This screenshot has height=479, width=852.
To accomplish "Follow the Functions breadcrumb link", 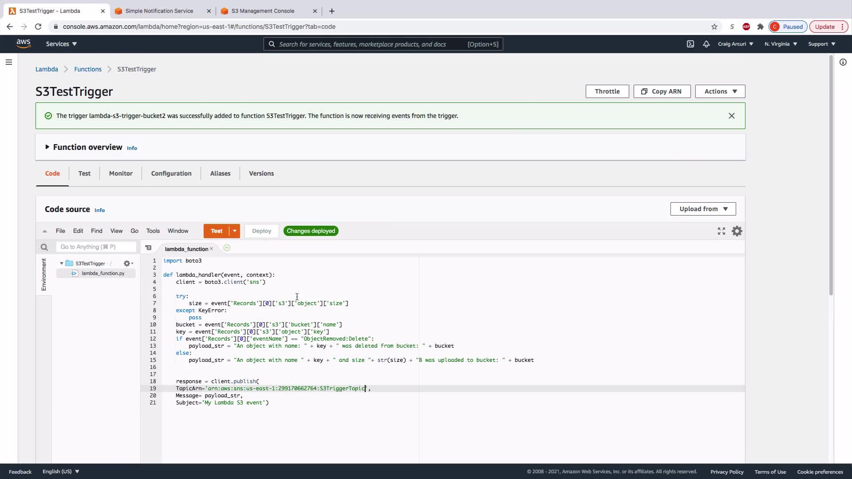I will point(88,69).
